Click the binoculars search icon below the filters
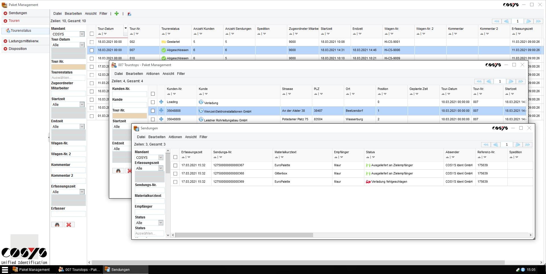The height and width of the screenshot is (274, 546). (x=57, y=224)
